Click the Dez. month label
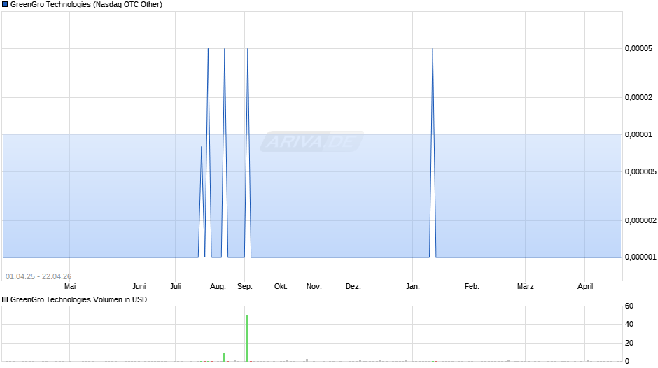 point(353,287)
